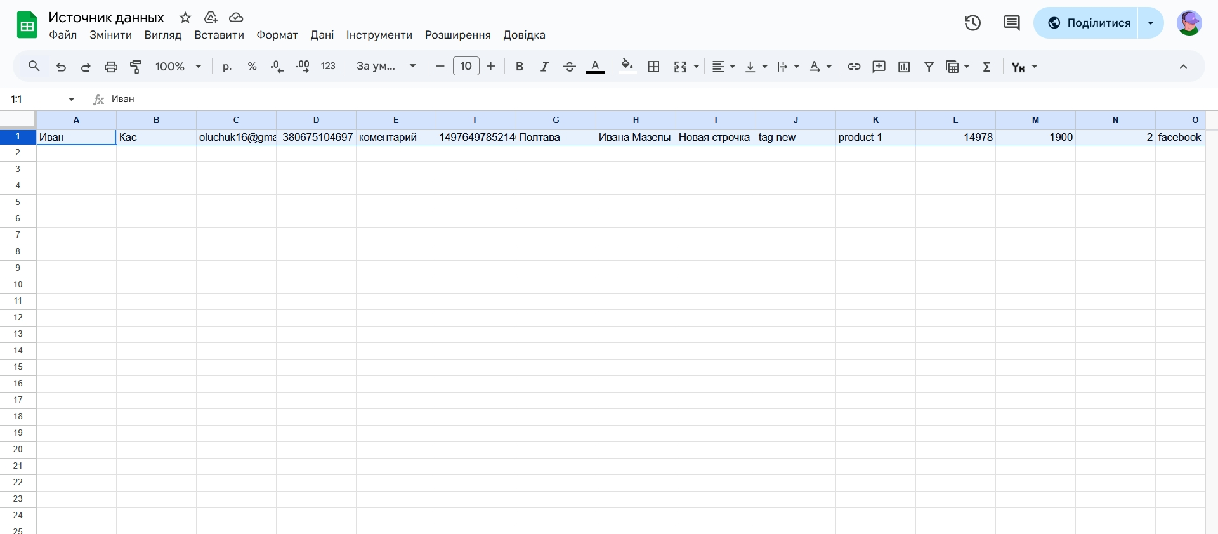Click the insert chart icon

point(904,67)
